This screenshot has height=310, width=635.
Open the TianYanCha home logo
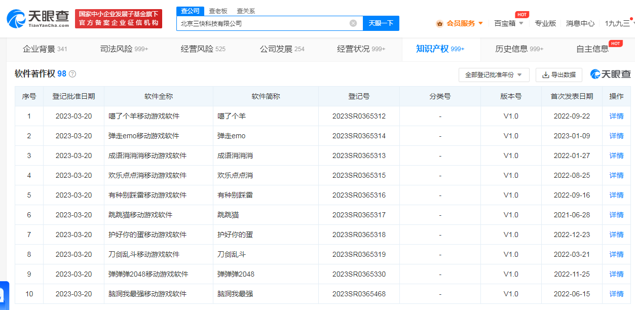click(x=38, y=19)
